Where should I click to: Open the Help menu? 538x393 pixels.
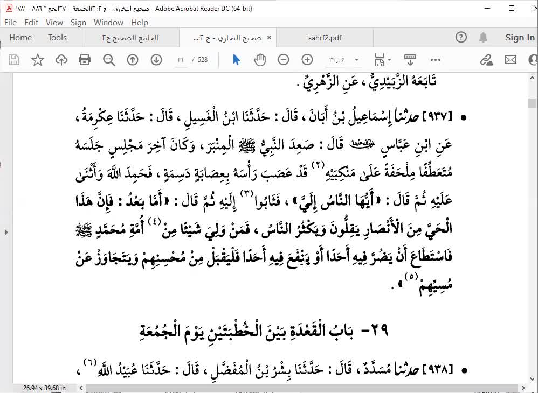pos(140,22)
